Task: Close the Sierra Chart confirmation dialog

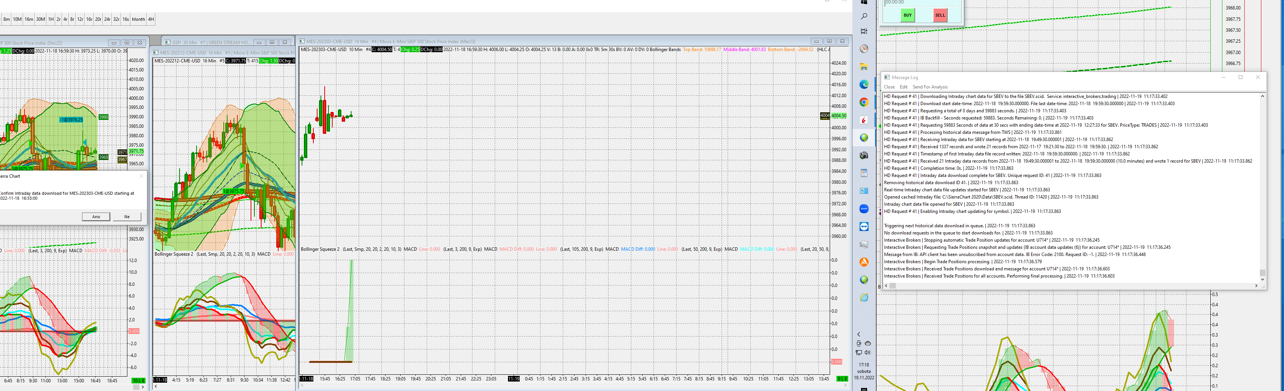Action: tap(142, 176)
